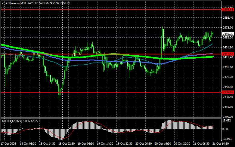Image resolution: width=235 pixels, height=147 pixels.
Task: Click the price scale value 2452.20
Action: pos(228,37)
